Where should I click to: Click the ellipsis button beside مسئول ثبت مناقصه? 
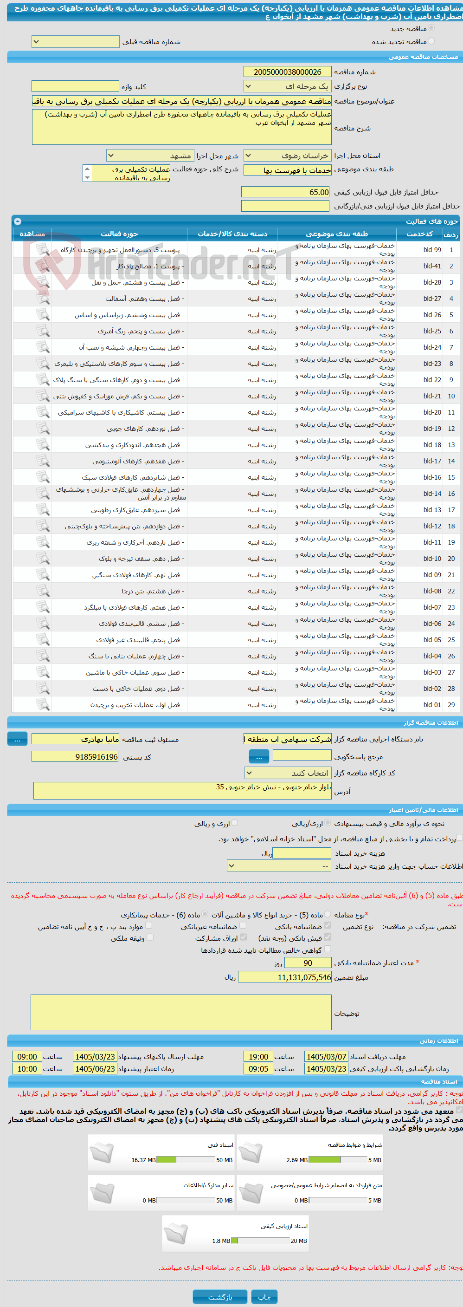(17, 739)
